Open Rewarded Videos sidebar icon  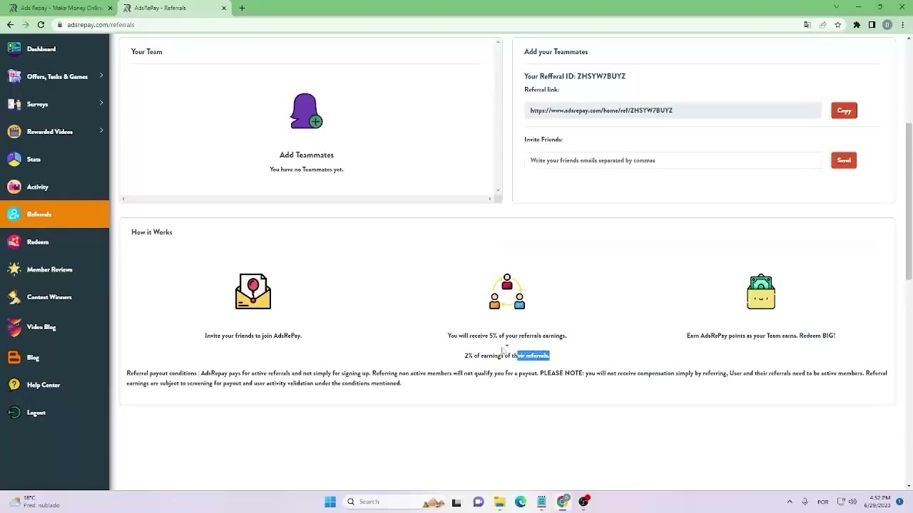[14, 131]
